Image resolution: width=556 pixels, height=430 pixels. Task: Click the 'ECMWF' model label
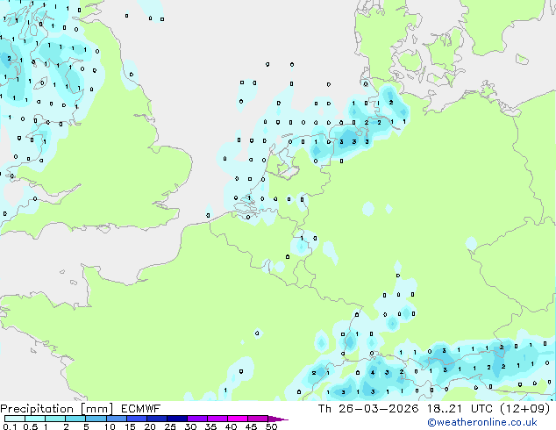click(x=141, y=409)
